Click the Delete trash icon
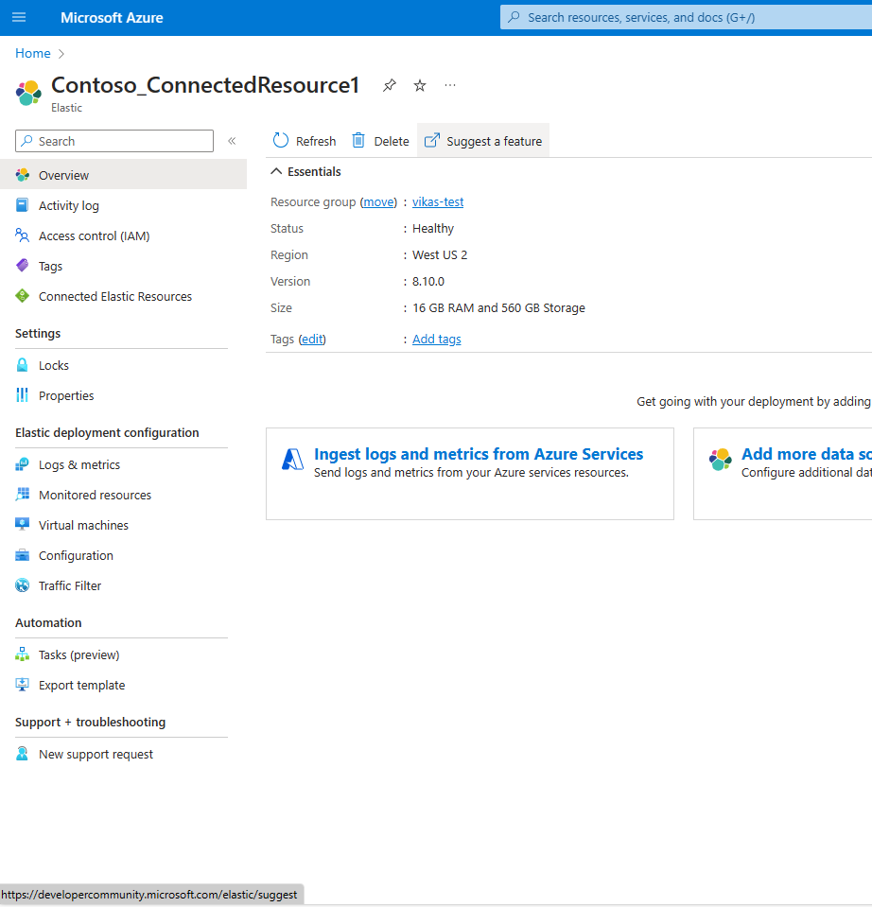Viewport: 872px width, 907px height. [x=358, y=141]
